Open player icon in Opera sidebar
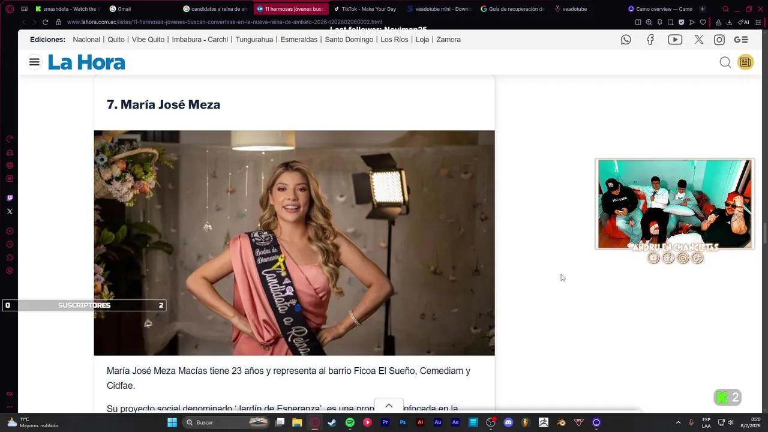 (x=10, y=231)
